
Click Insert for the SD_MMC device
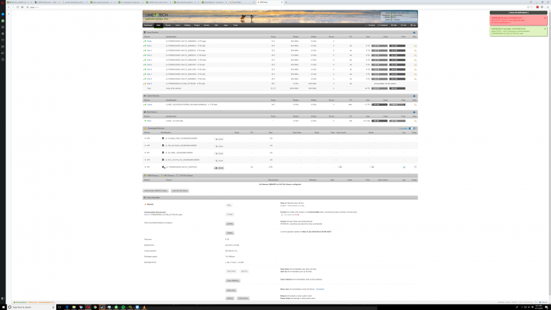pyautogui.click(x=219, y=154)
